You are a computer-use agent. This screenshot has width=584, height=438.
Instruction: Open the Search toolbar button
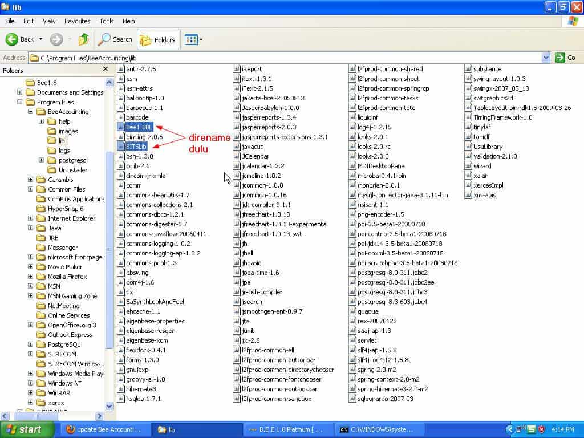115,39
